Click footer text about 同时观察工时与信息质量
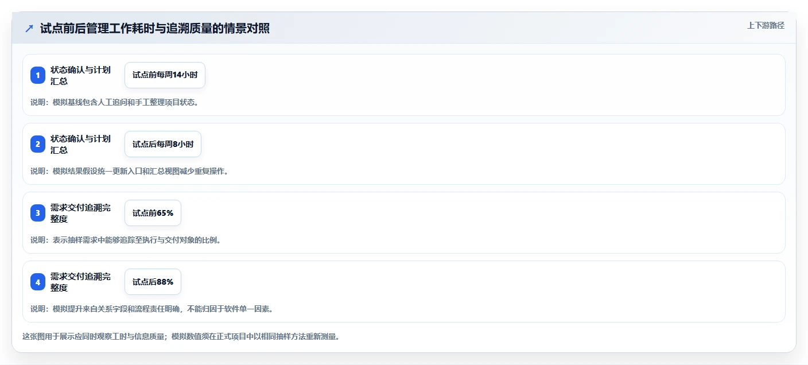 click(x=181, y=336)
